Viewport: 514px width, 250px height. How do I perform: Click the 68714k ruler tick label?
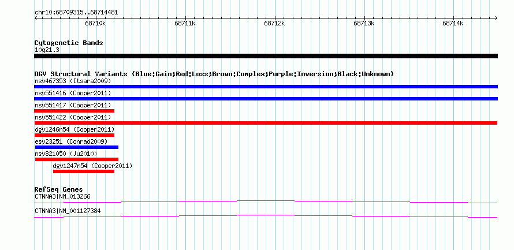coord(453,23)
